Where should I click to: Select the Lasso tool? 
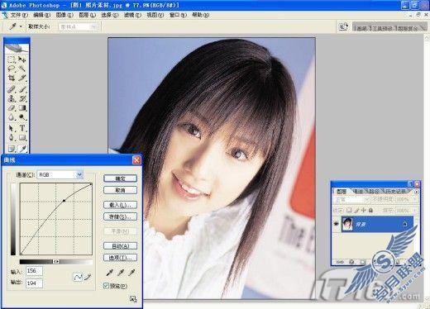pyautogui.click(x=12, y=69)
